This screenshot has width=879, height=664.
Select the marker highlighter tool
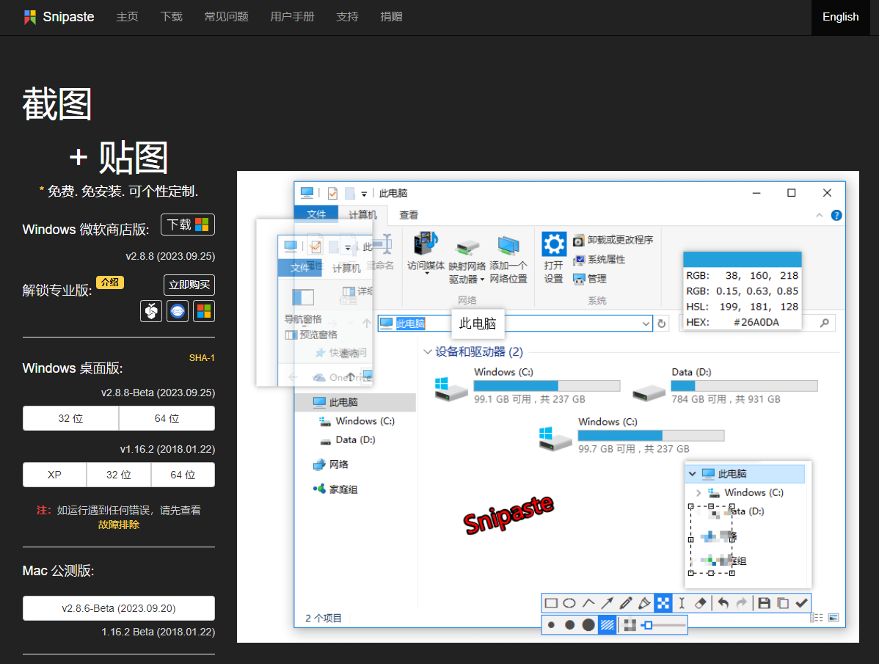[x=645, y=603]
